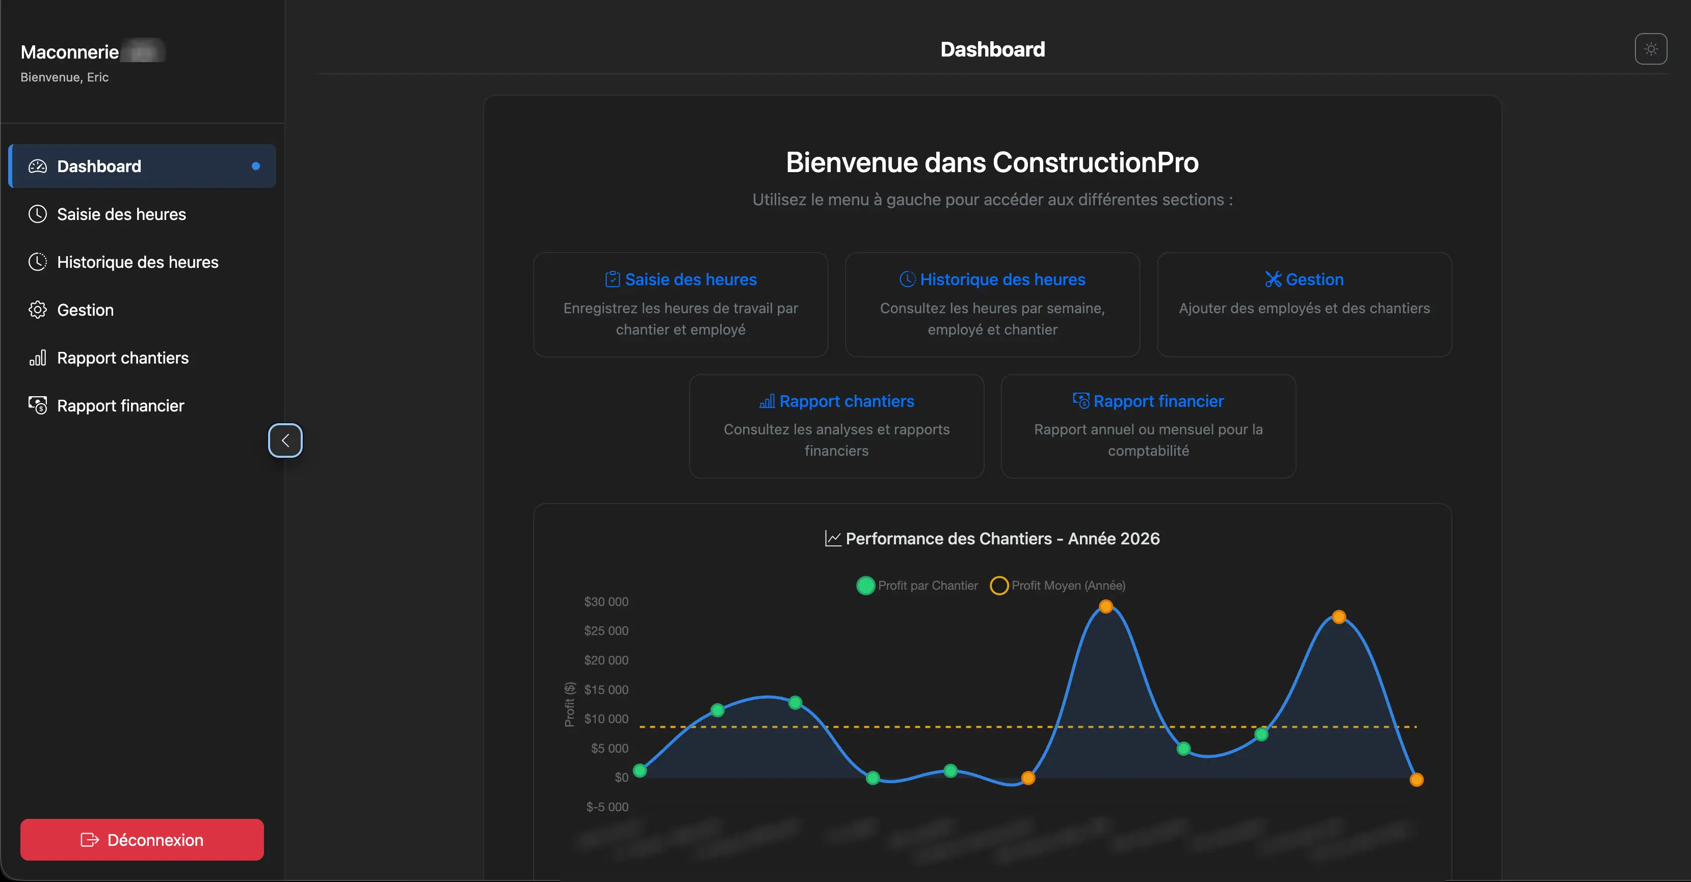
Task: Click the history clock icon in sidebar
Action: coord(37,262)
